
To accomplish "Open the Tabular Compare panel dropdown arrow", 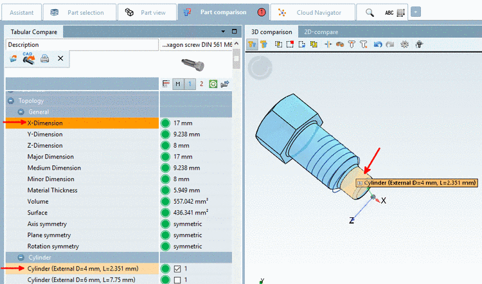I will (223, 31).
